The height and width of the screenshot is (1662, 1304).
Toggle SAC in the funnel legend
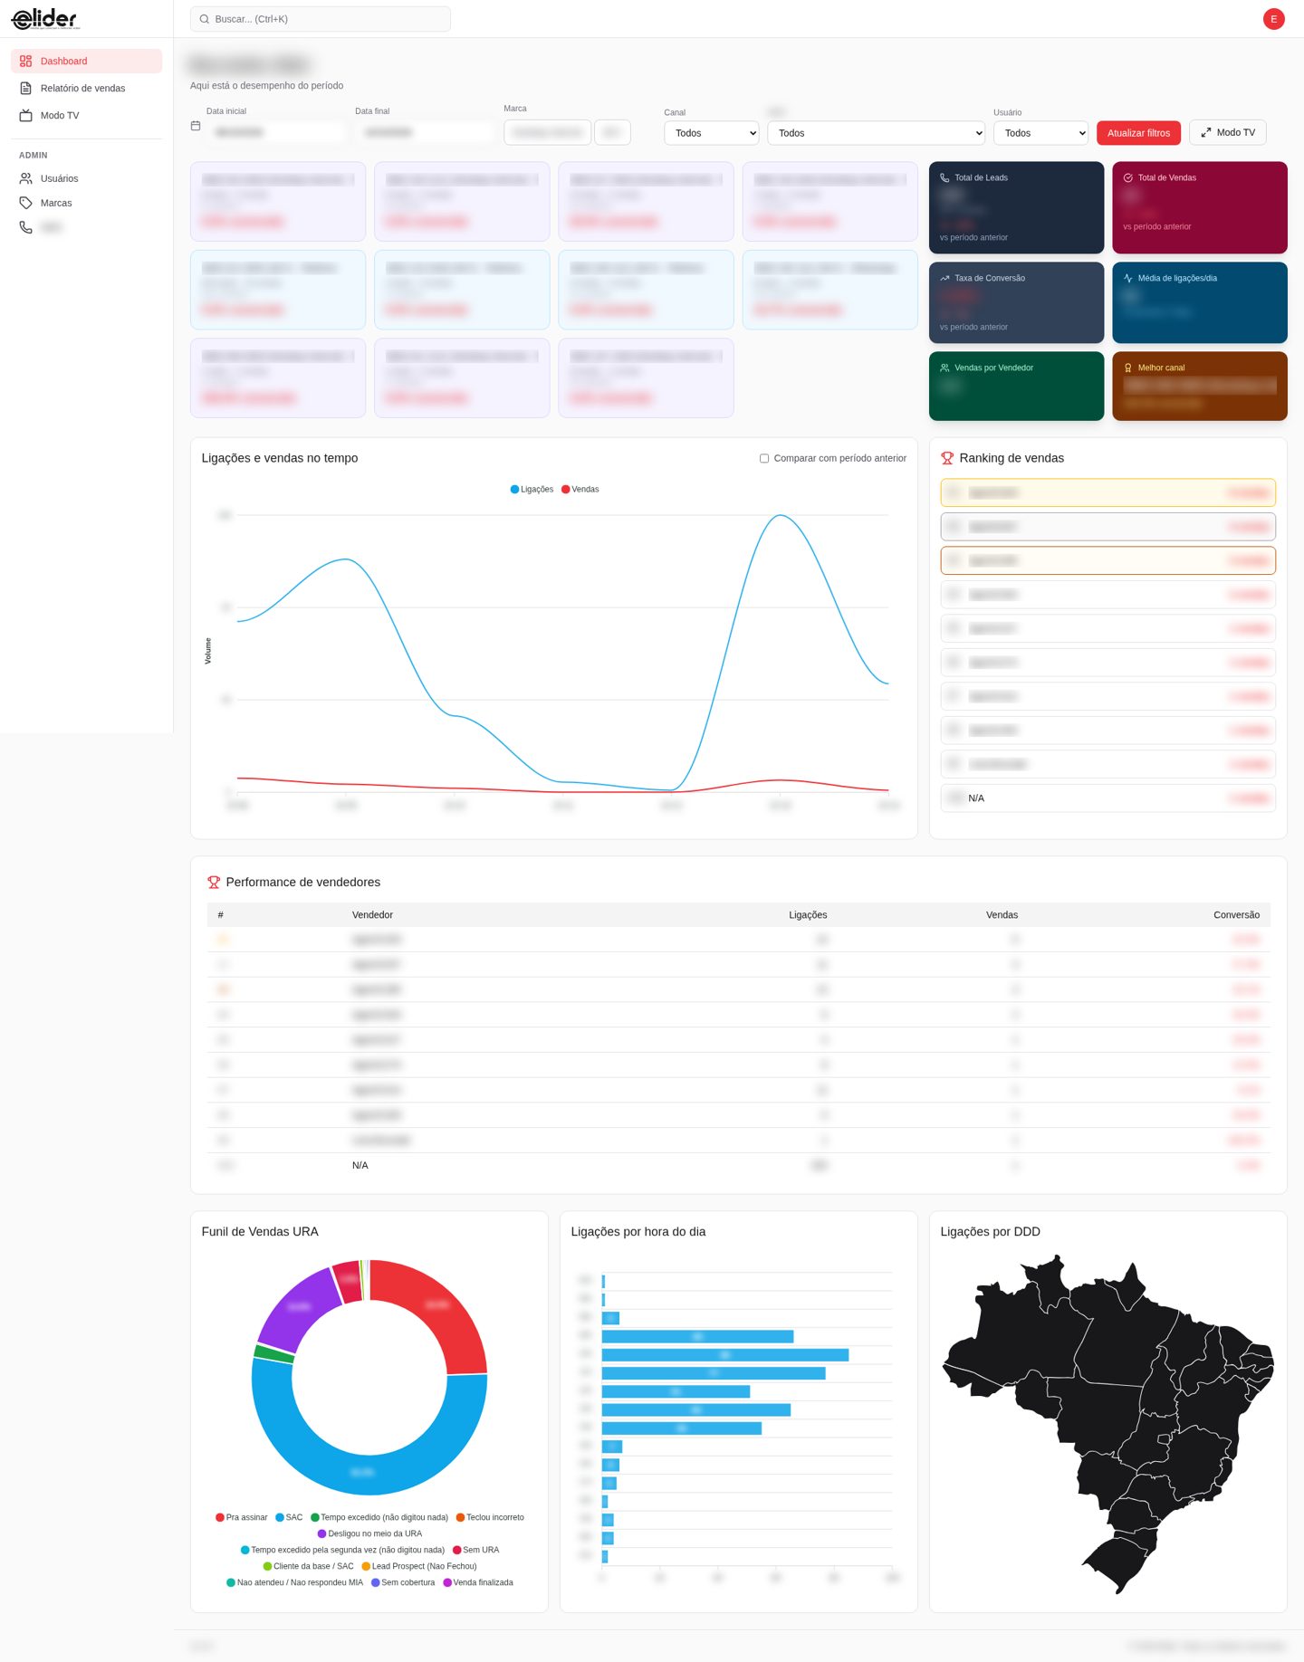coord(289,1518)
